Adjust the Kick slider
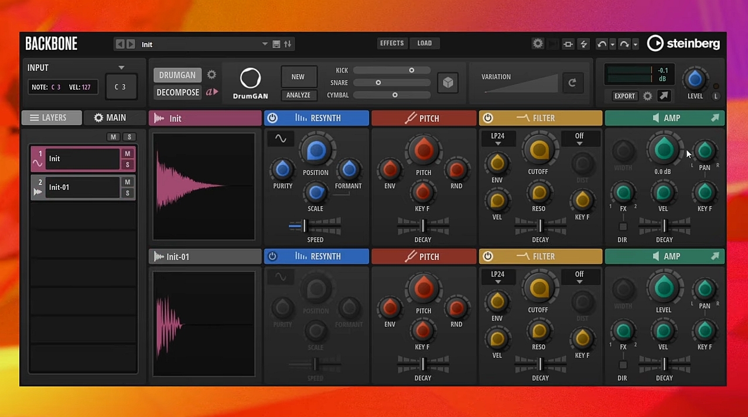The height and width of the screenshot is (417, 748). tap(392, 70)
